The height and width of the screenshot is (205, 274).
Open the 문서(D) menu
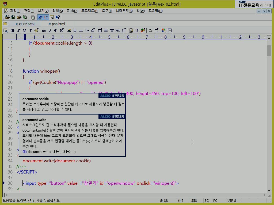(x=72, y=11)
